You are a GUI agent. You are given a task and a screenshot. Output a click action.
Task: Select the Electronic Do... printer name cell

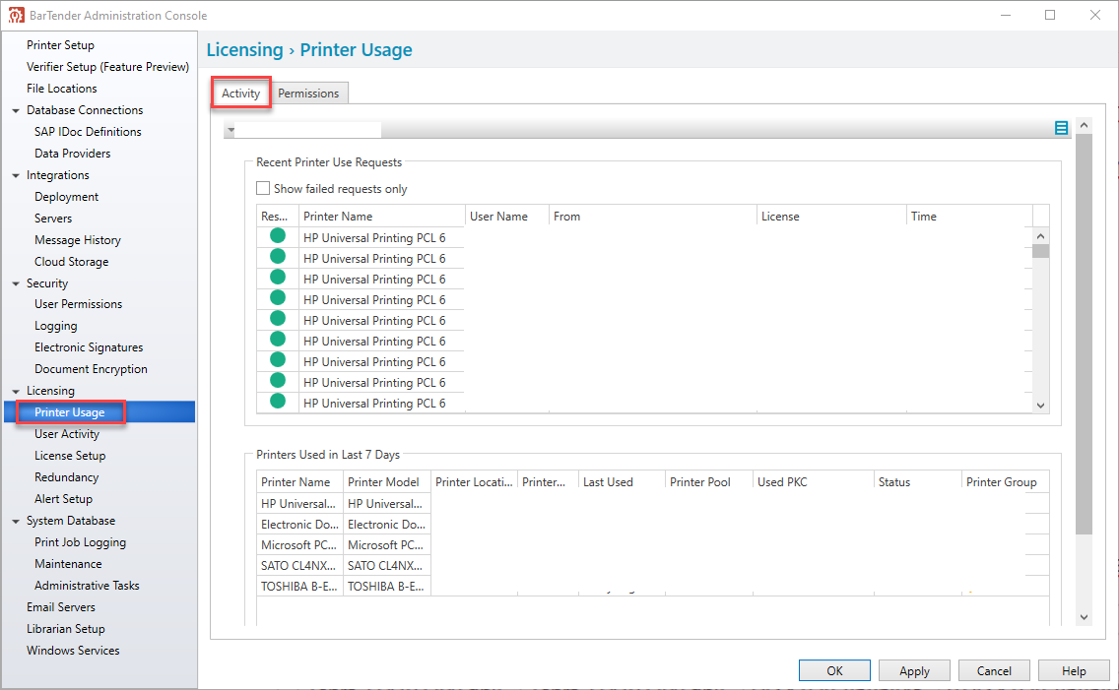pyautogui.click(x=299, y=524)
